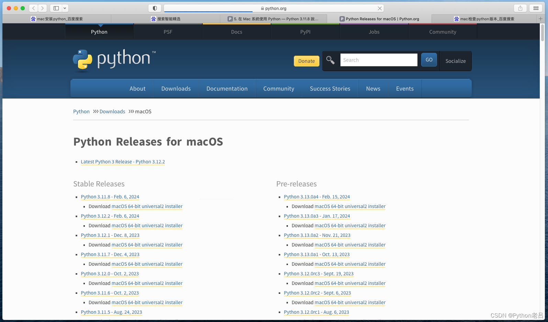Click the page vertical scrollbar
The image size is (548, 322).
pyautogui.click(x=543, y=33)
